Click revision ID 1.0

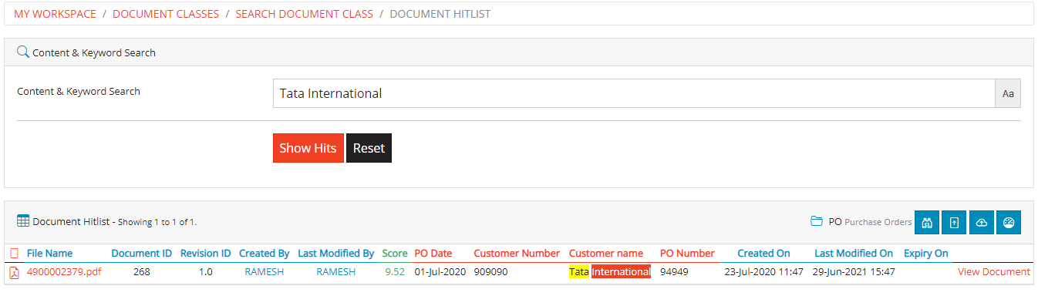[x=205, y=271]
